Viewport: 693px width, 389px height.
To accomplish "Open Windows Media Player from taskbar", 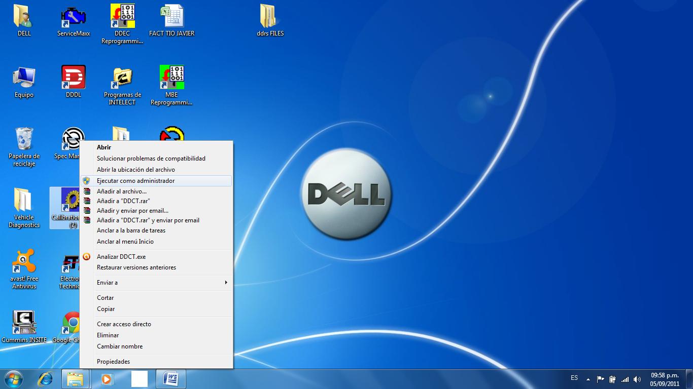I will (x=107, y=379).
